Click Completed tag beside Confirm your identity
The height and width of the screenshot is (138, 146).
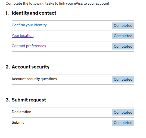pos(123,26)
